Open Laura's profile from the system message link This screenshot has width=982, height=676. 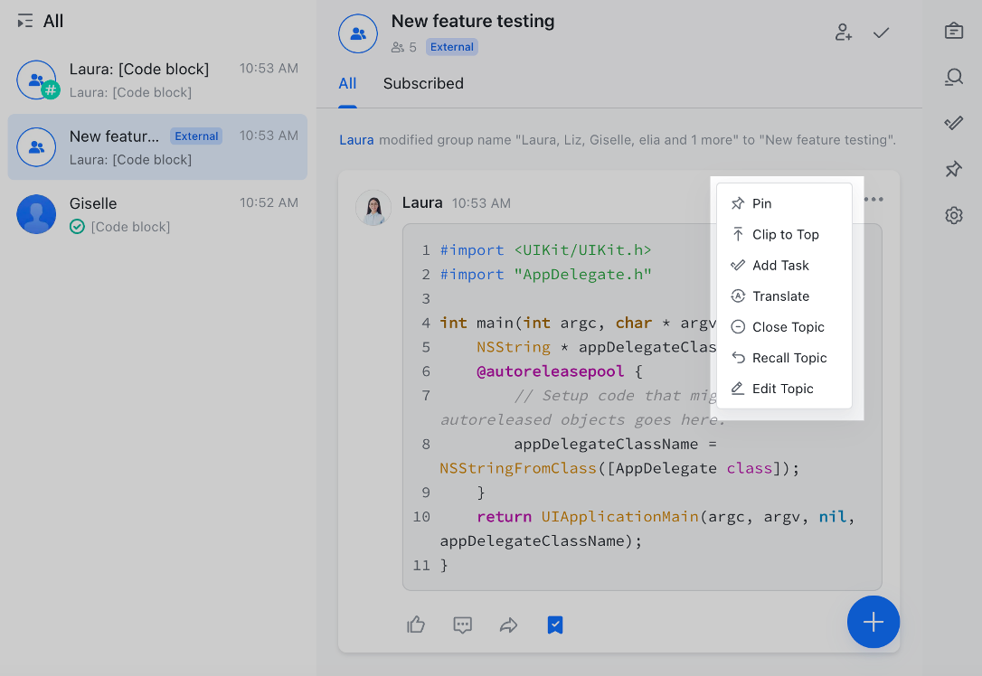(x=355, y=139)
